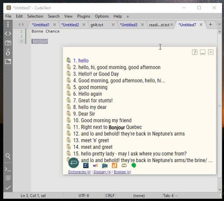224x201 pixels.
Task: Click (none) lexer in status bar
Action: [139, 196]
